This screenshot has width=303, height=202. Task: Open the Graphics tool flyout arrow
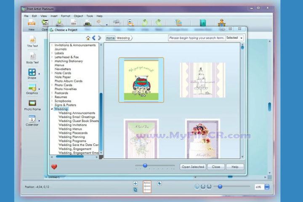click(39, 89)
